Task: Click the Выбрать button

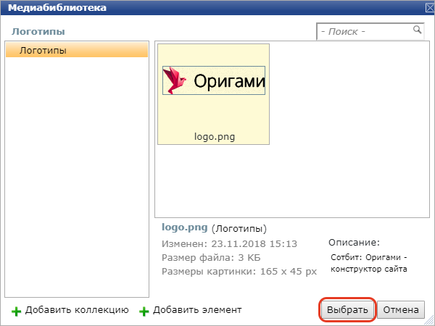Action: point(347,310)
